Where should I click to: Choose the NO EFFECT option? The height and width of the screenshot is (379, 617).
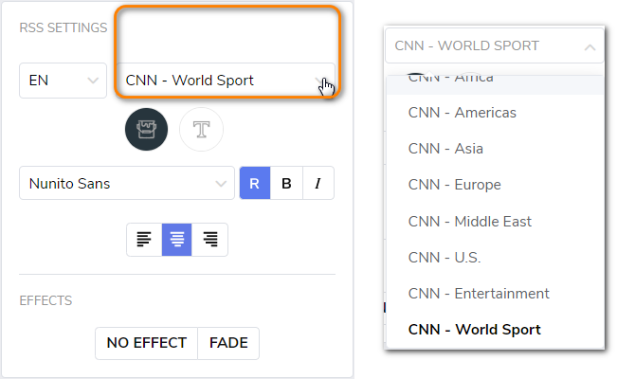(x=146, y=343)
